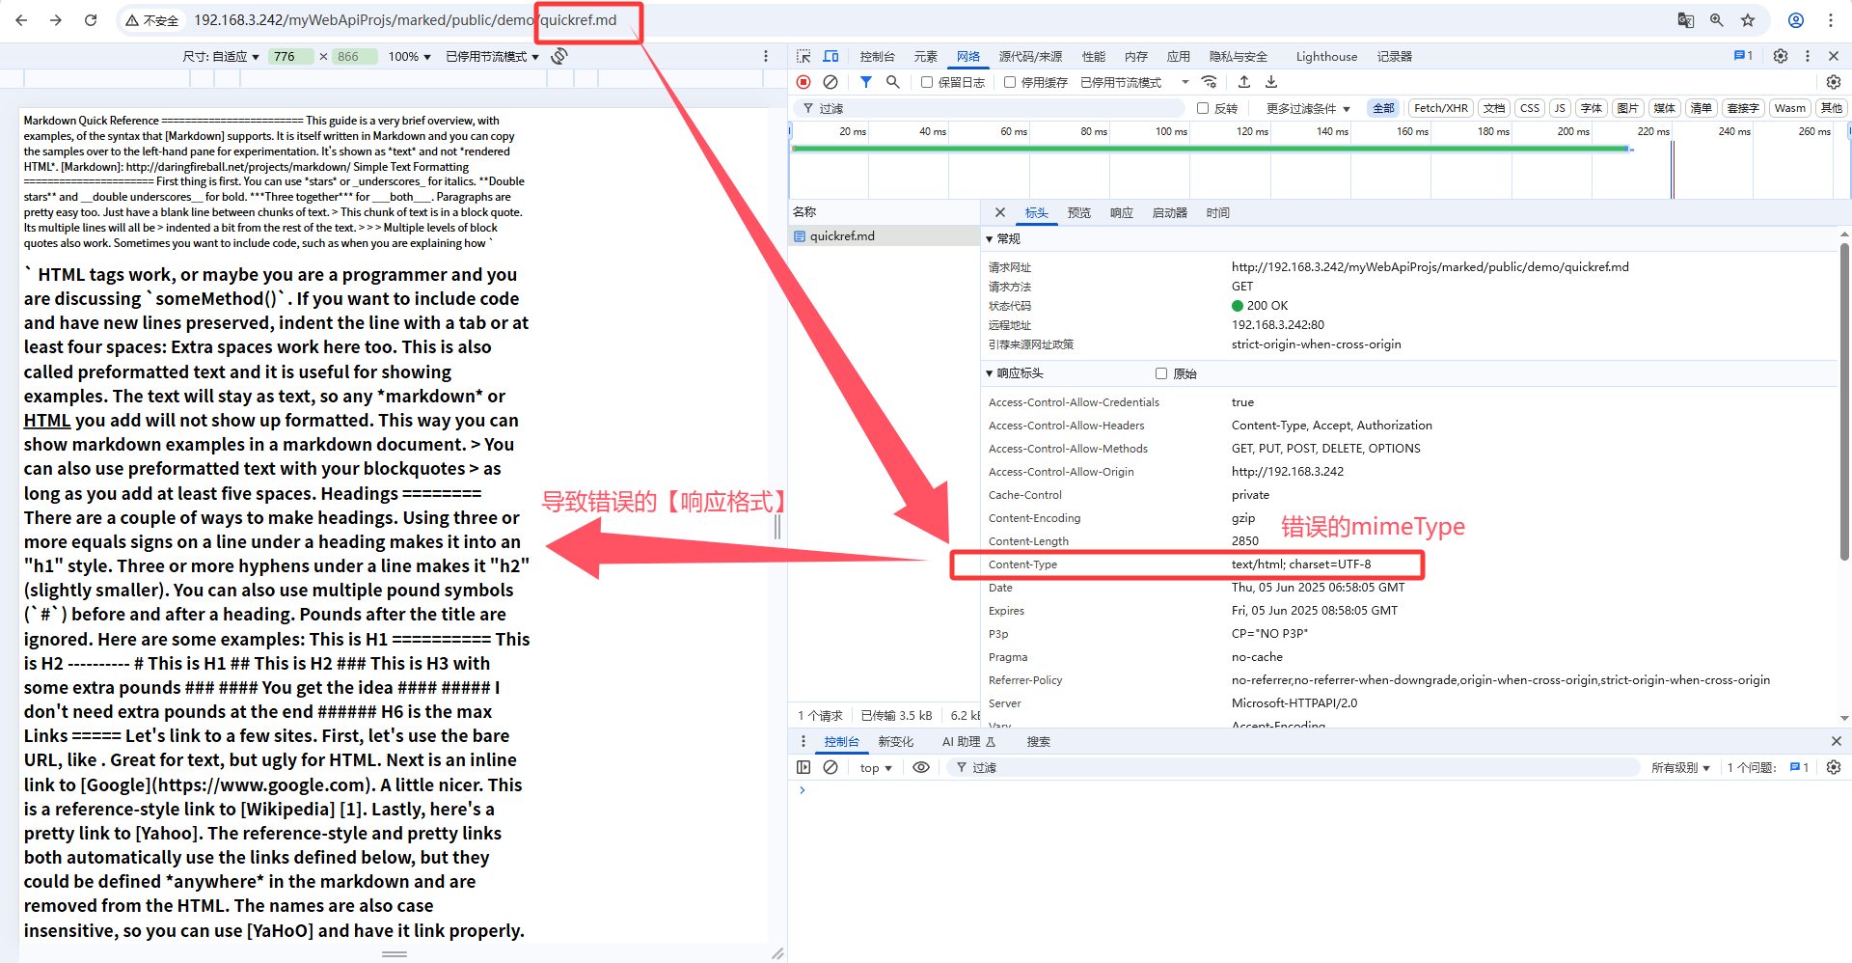This screenshot has width=1852, height=963.
Task: Bookmark this page star icon
Action: 1748,19
